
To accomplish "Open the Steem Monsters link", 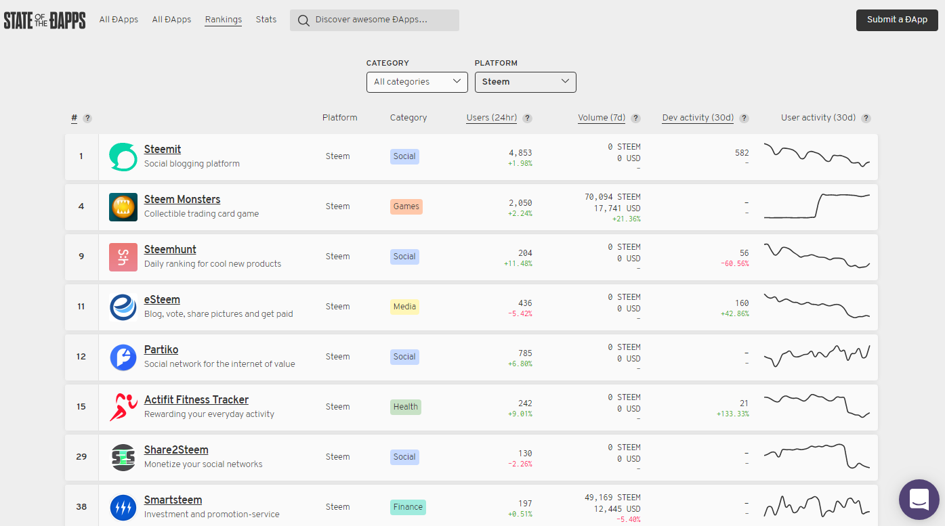I will pos(182,200).
